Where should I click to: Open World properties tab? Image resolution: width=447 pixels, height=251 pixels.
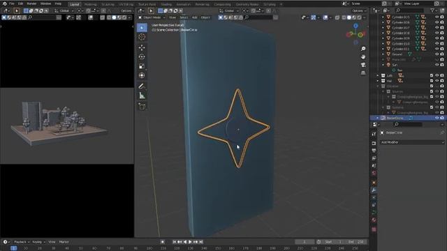click(374, 173)
